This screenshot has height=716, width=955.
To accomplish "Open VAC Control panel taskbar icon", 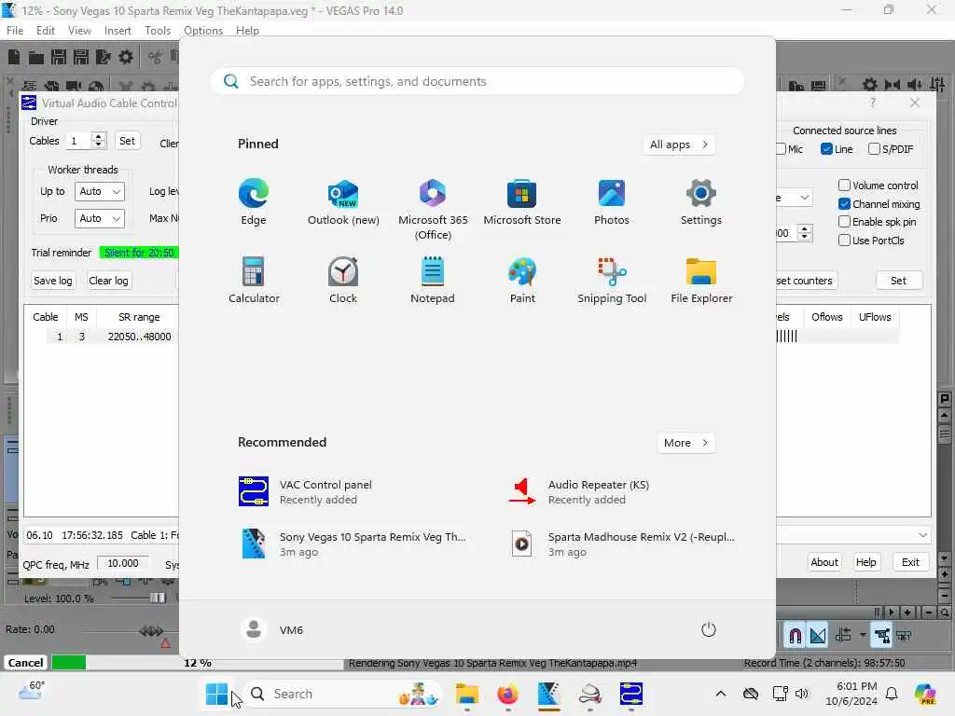I will coord(631,694).
